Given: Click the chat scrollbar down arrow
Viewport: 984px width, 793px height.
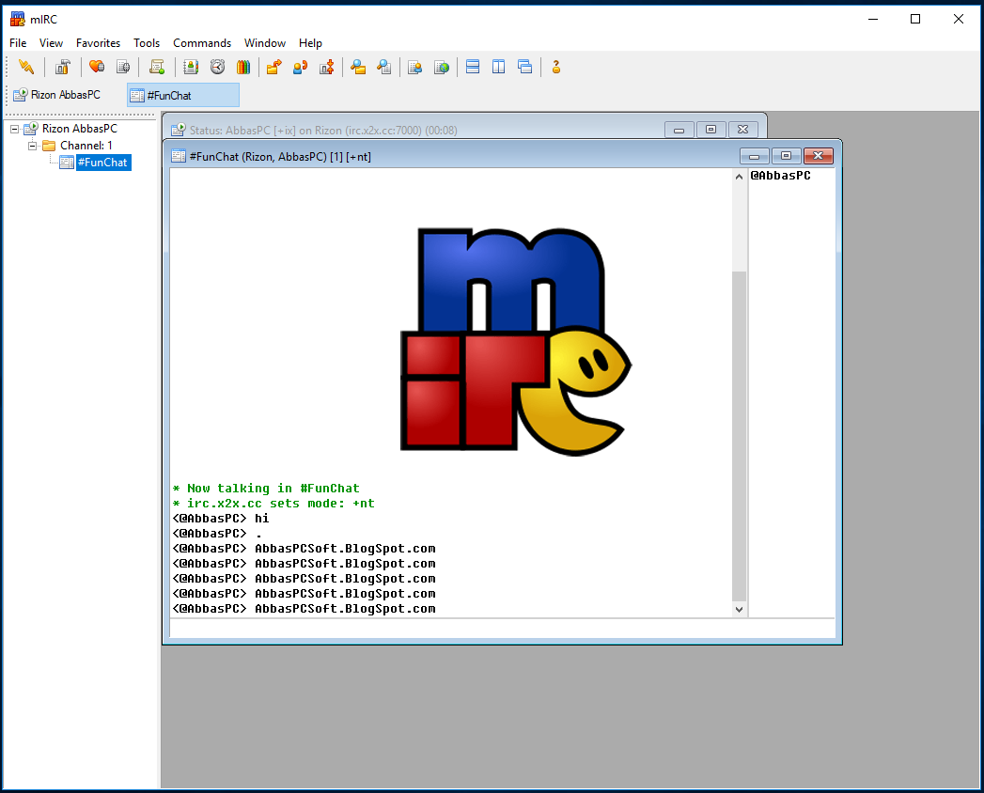Looking at the screenshot, I should pyautogui.click(x=740, y=609).
